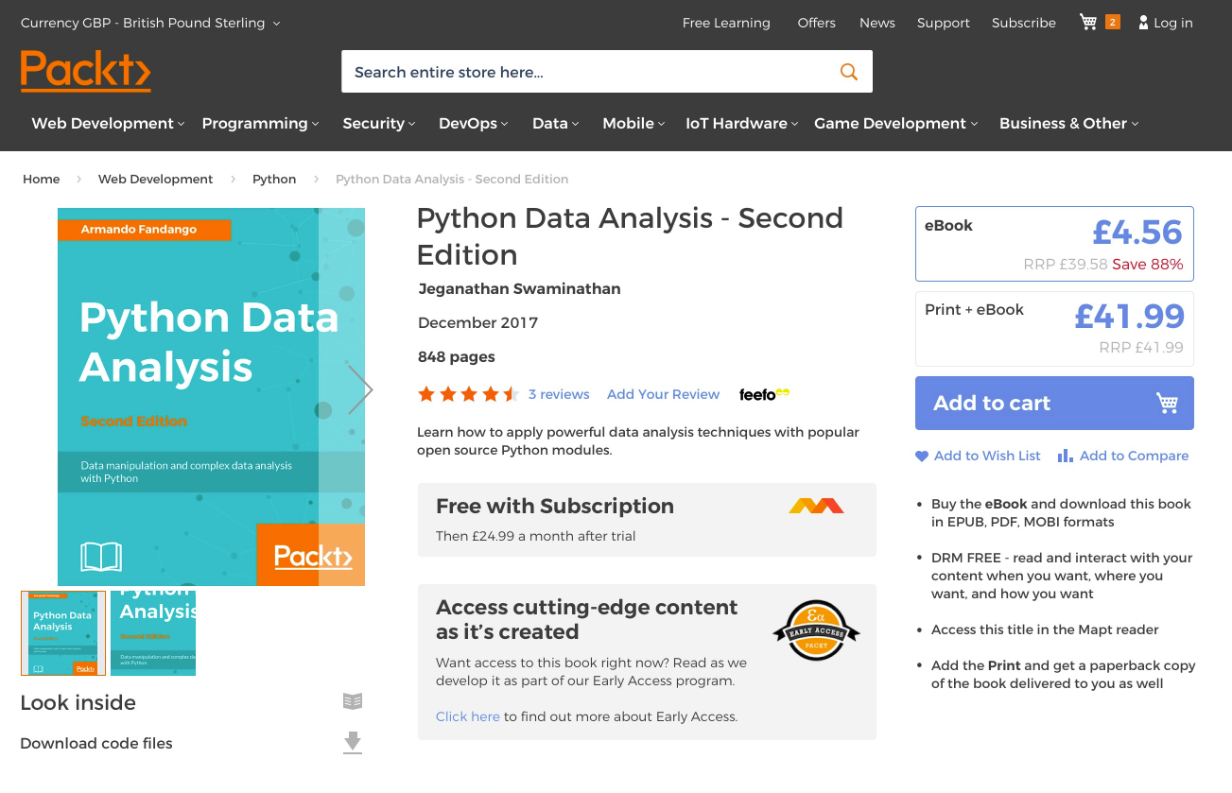Click the heart icon for Wish List

922,456
